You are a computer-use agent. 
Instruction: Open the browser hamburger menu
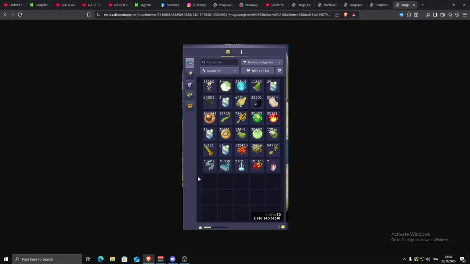pos(464,15)
